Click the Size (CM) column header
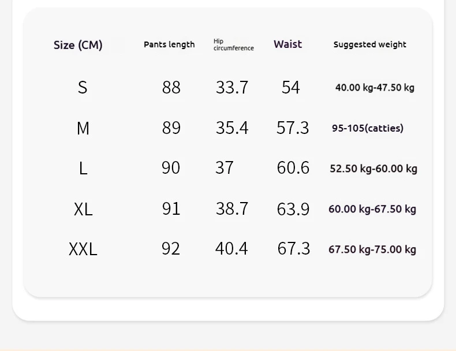This screenshot has width=456, height=351. 78,45
